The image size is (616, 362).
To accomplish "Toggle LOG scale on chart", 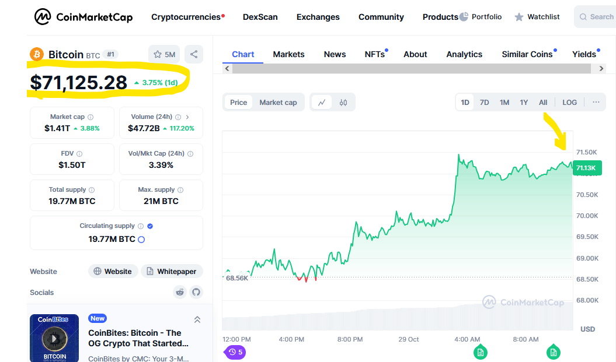I will pos(570,103).
